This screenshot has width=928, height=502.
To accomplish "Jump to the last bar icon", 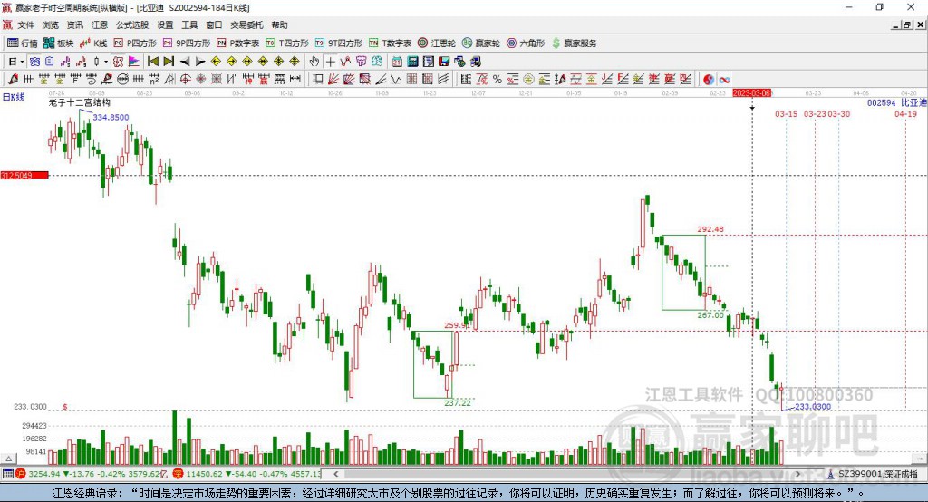I will 169,62.
